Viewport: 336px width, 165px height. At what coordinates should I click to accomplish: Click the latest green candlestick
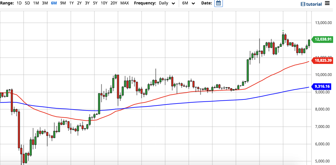(309, 42)
